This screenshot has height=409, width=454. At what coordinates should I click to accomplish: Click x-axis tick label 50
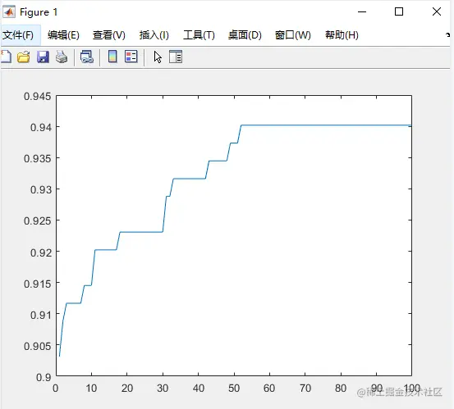[x=234, y=389]
